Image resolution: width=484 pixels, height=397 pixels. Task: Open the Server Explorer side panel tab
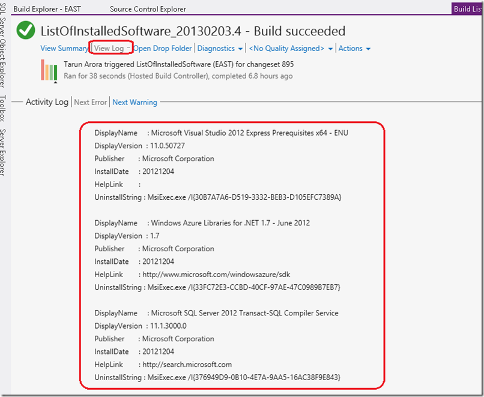pyautogui.click(x=3, y=152)
